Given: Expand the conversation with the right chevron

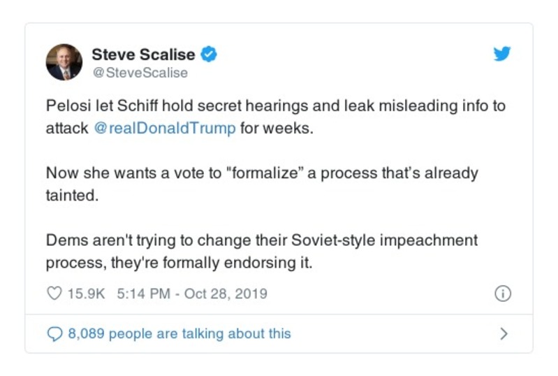Looking at the screenshot, I should (x=504, y=333).
